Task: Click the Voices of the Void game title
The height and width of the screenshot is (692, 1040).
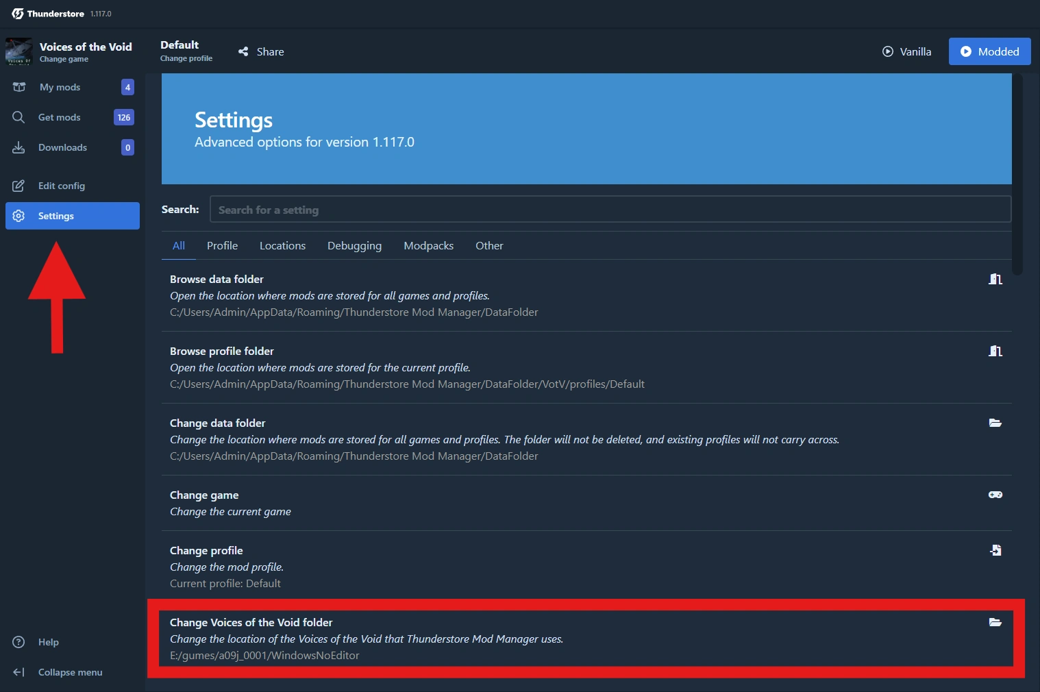Action: click(x=86, y=47)
